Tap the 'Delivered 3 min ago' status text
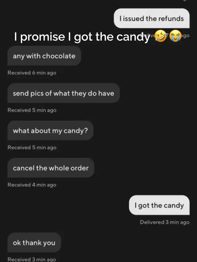Viewport: 197px width, 262px height. (x=165, y=222)
